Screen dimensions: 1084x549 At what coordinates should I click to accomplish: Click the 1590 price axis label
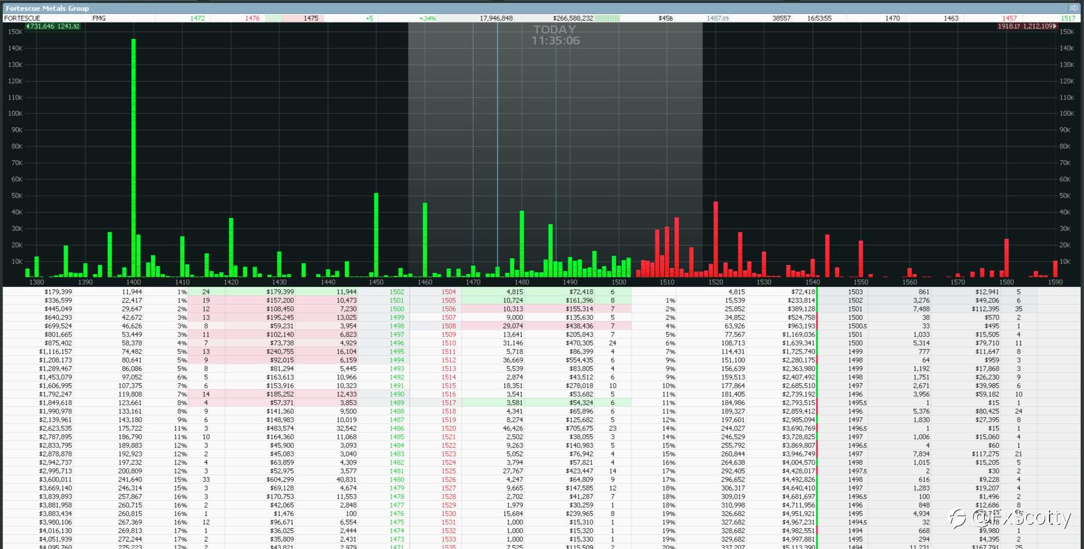1055,282
